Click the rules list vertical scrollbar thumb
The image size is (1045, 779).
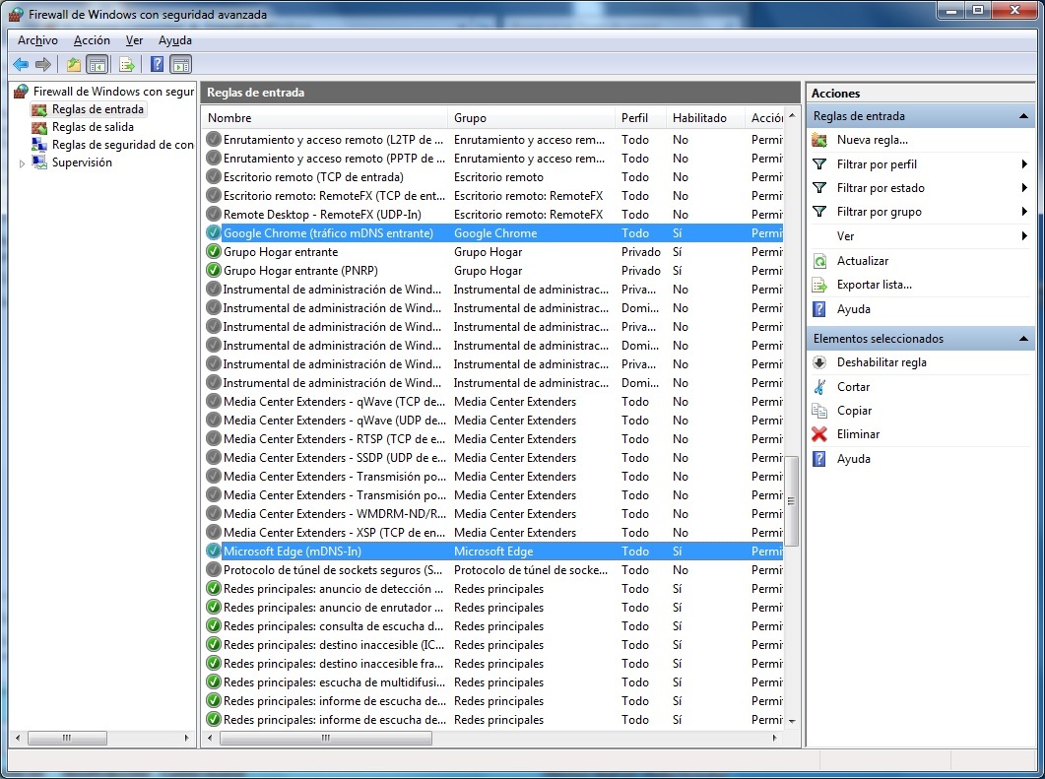pos(791,500)
